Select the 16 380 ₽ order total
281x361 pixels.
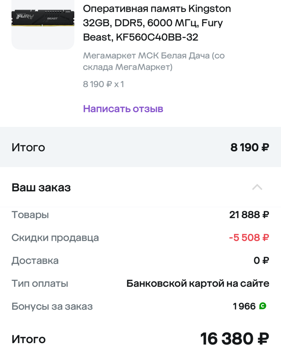(234, 339)
